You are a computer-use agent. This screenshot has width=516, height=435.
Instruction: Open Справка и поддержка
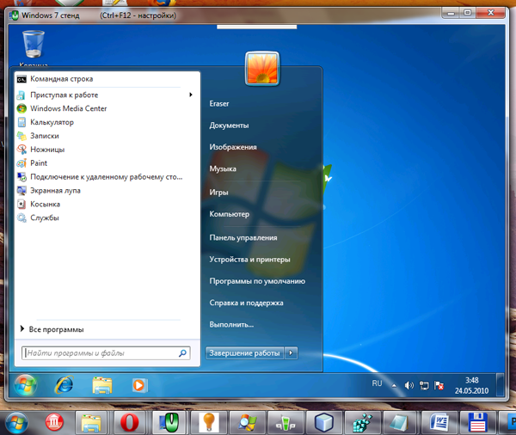click(x=246, y=303)
